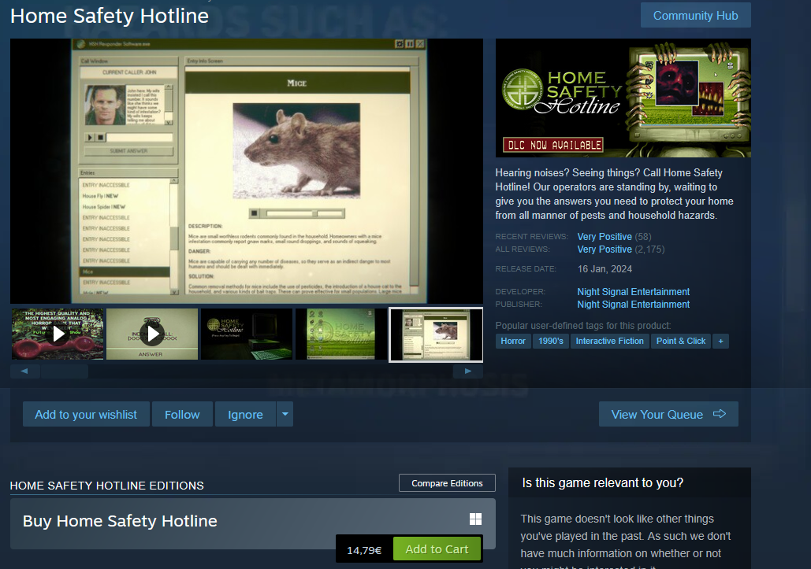Select the green desktop screenshot thumbnail
Viewport: 811px width, 569px height.
click(x=341, y=334)
